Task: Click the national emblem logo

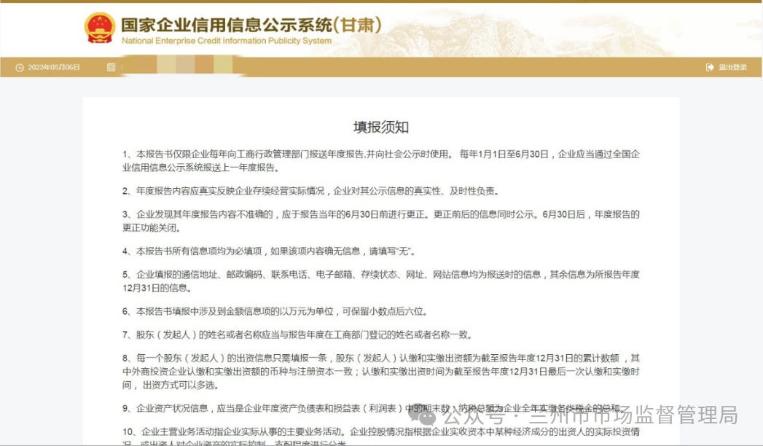Action: pos(100,28)
